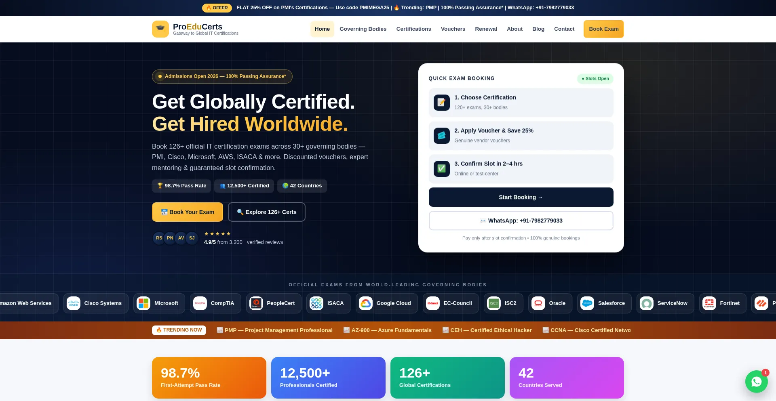
Task: Click the top banner promo text with code PMIMEGA25
Action: click(405, 8)
